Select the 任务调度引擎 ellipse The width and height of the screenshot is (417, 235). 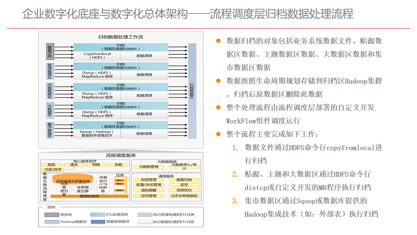click(x=83, y=189)
